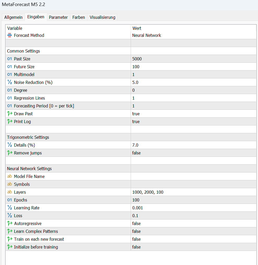Open the Initialize before training value dropdown
Screen dimensions: 258x265
(x=136, y=247)
